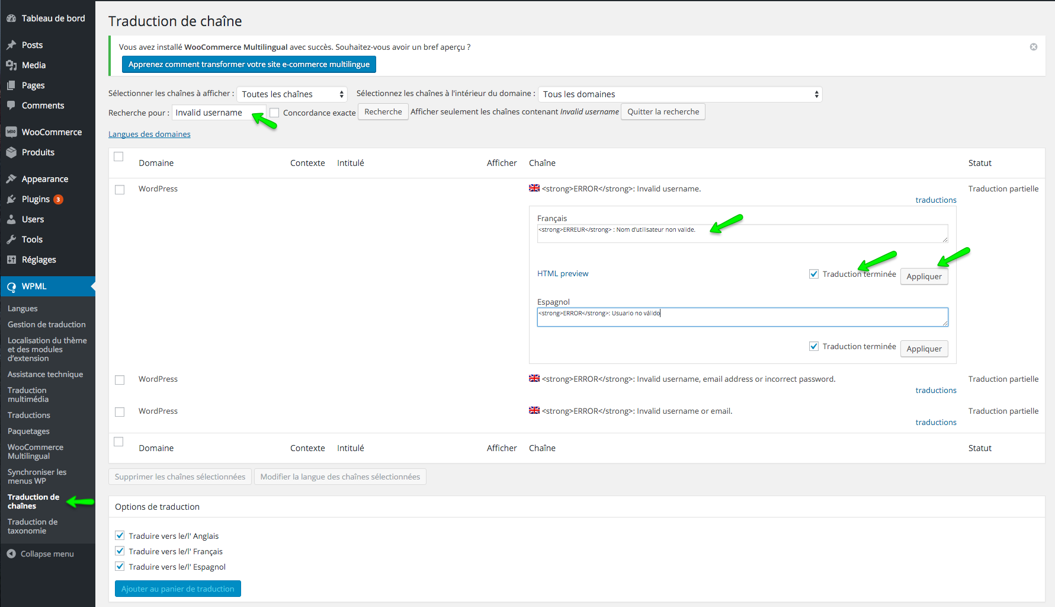Click the Posts pushpin icon
This screenshot has height=607, width=1055.
coord(11,45)
